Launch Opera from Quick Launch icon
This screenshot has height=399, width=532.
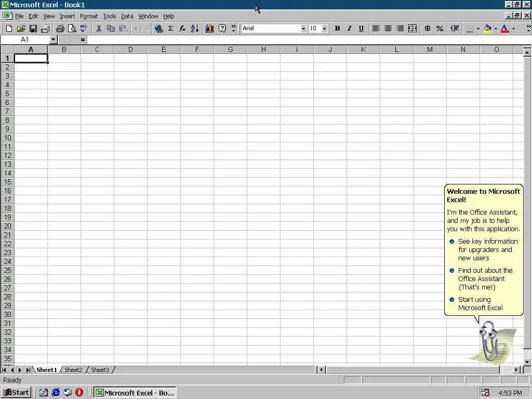click(x=79, y=393)
